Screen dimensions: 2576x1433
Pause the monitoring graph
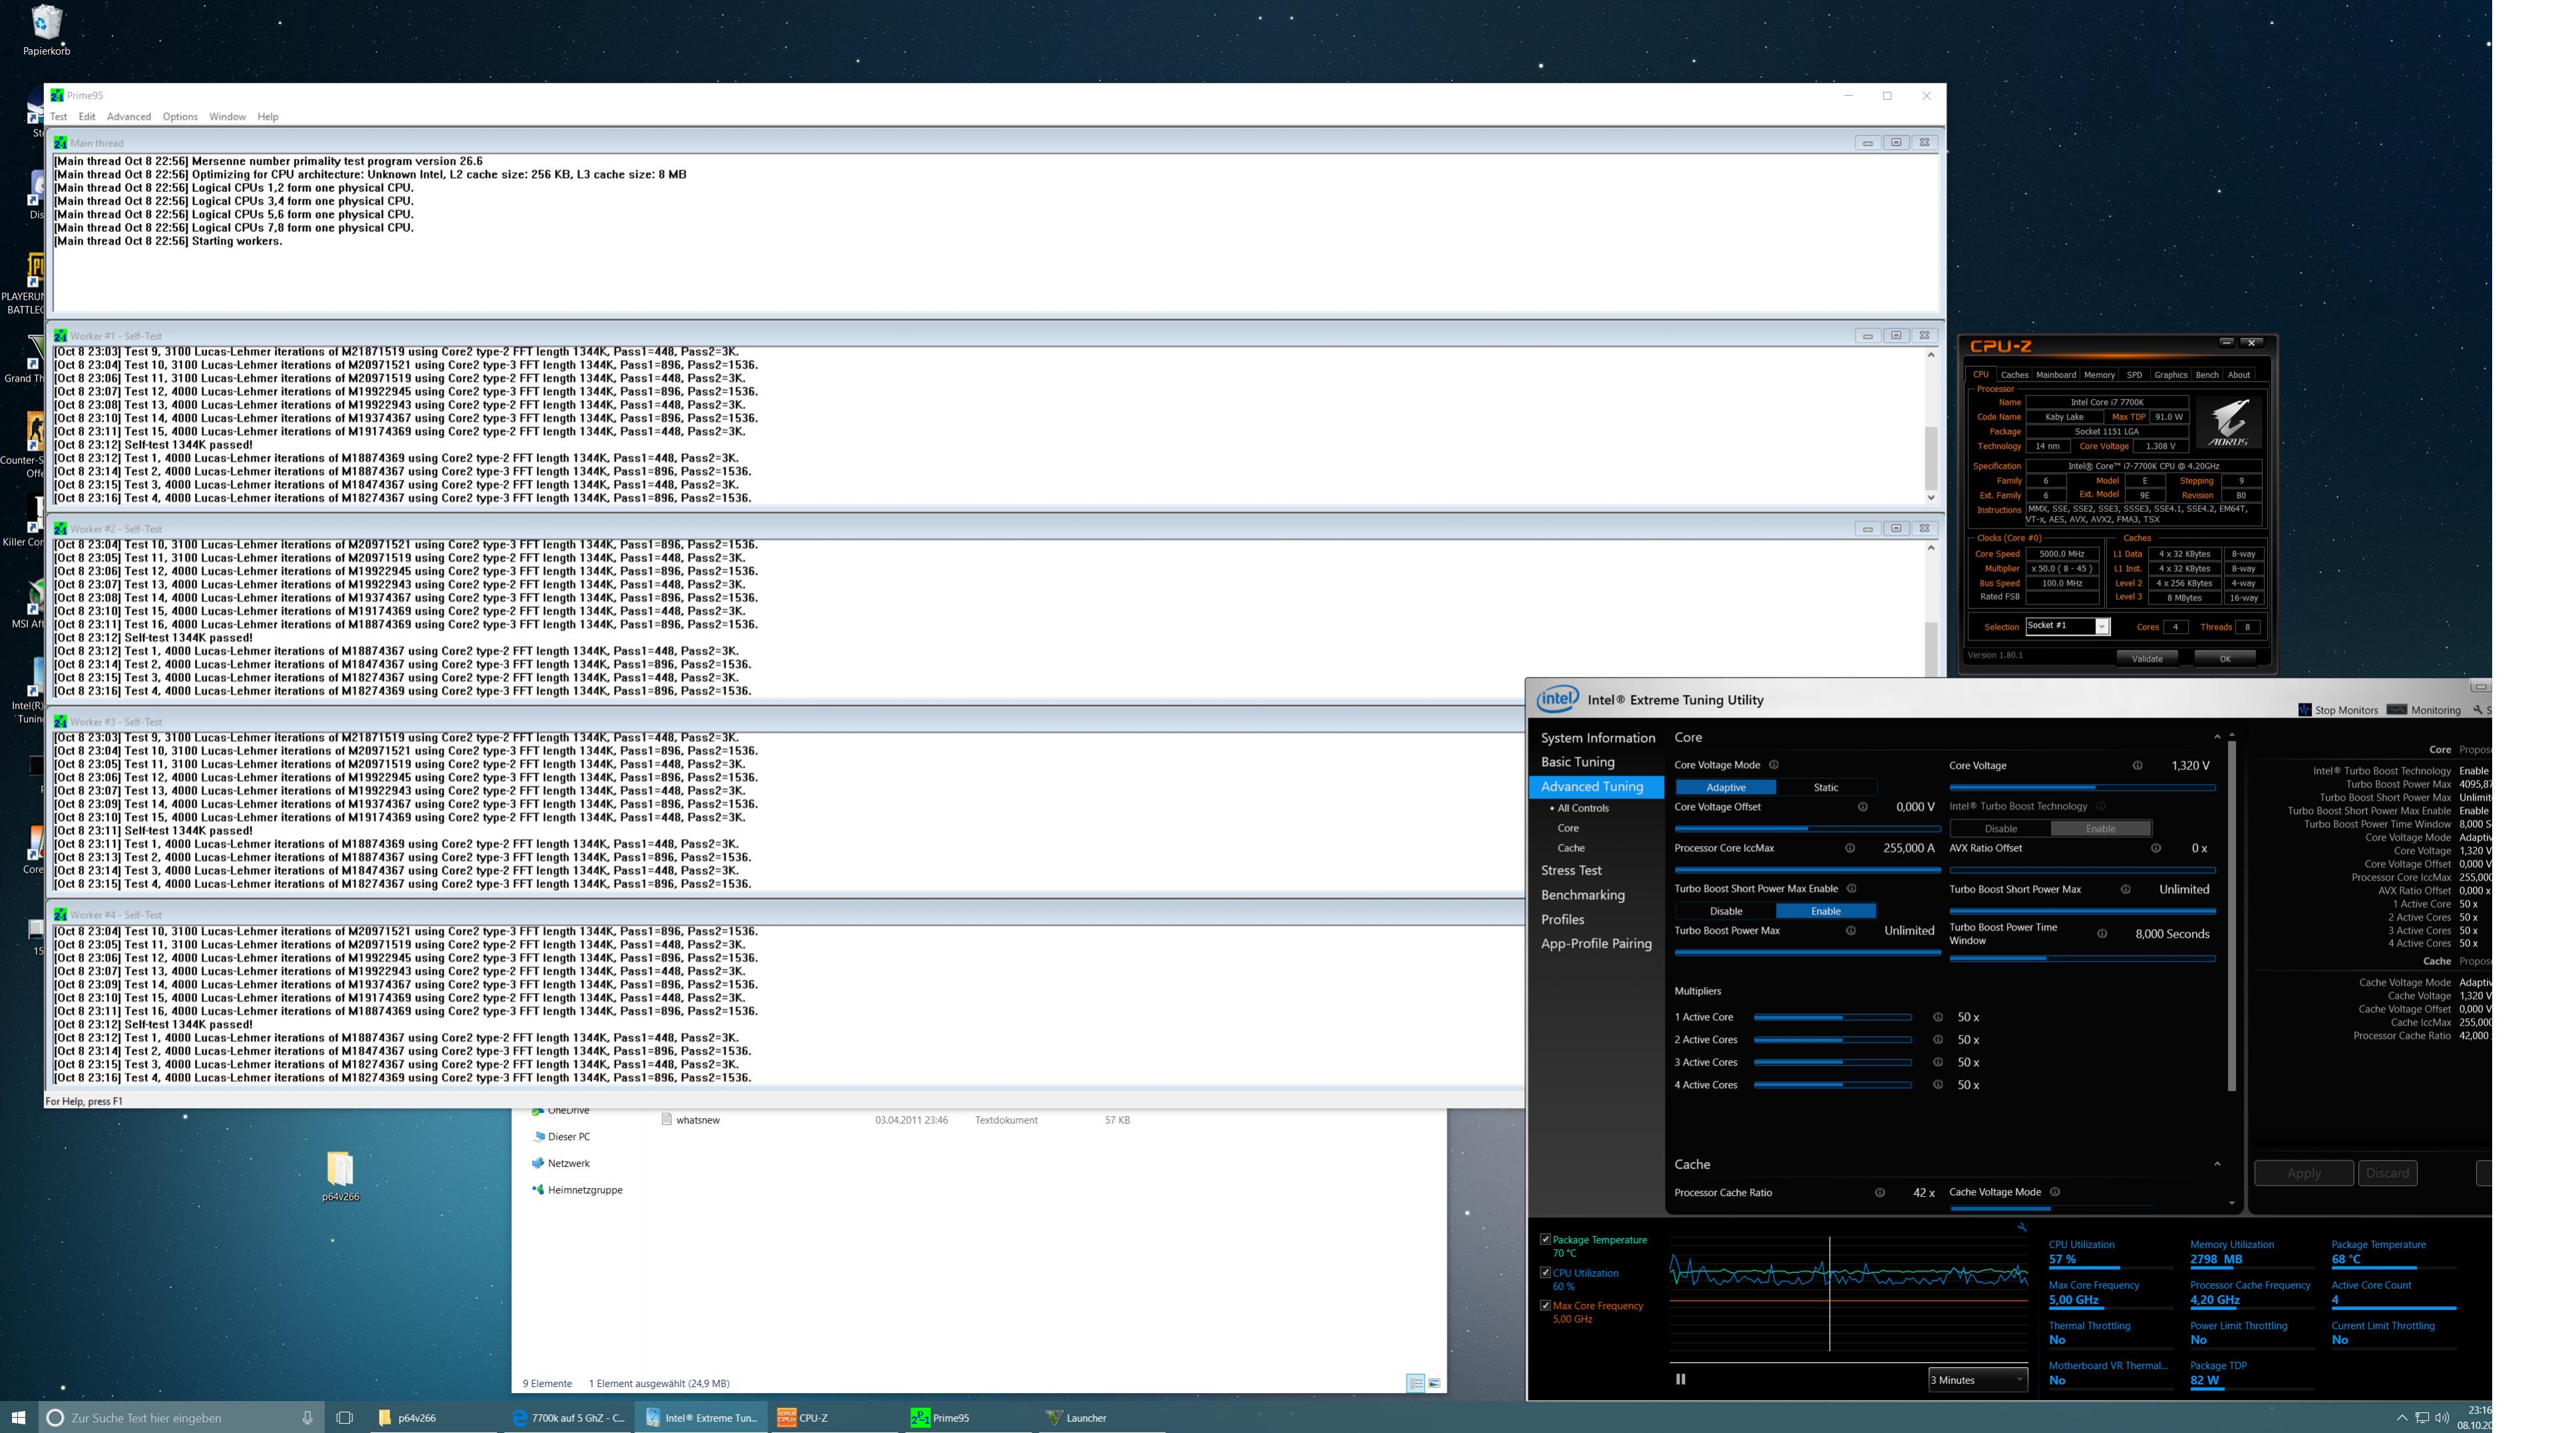(1680, 1379)
